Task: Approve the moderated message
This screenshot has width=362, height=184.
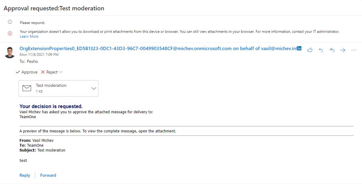Action: pos(26,72)
